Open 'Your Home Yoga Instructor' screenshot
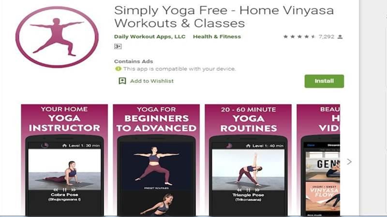This screenshot has width=387, height=217. coord(64,160)
